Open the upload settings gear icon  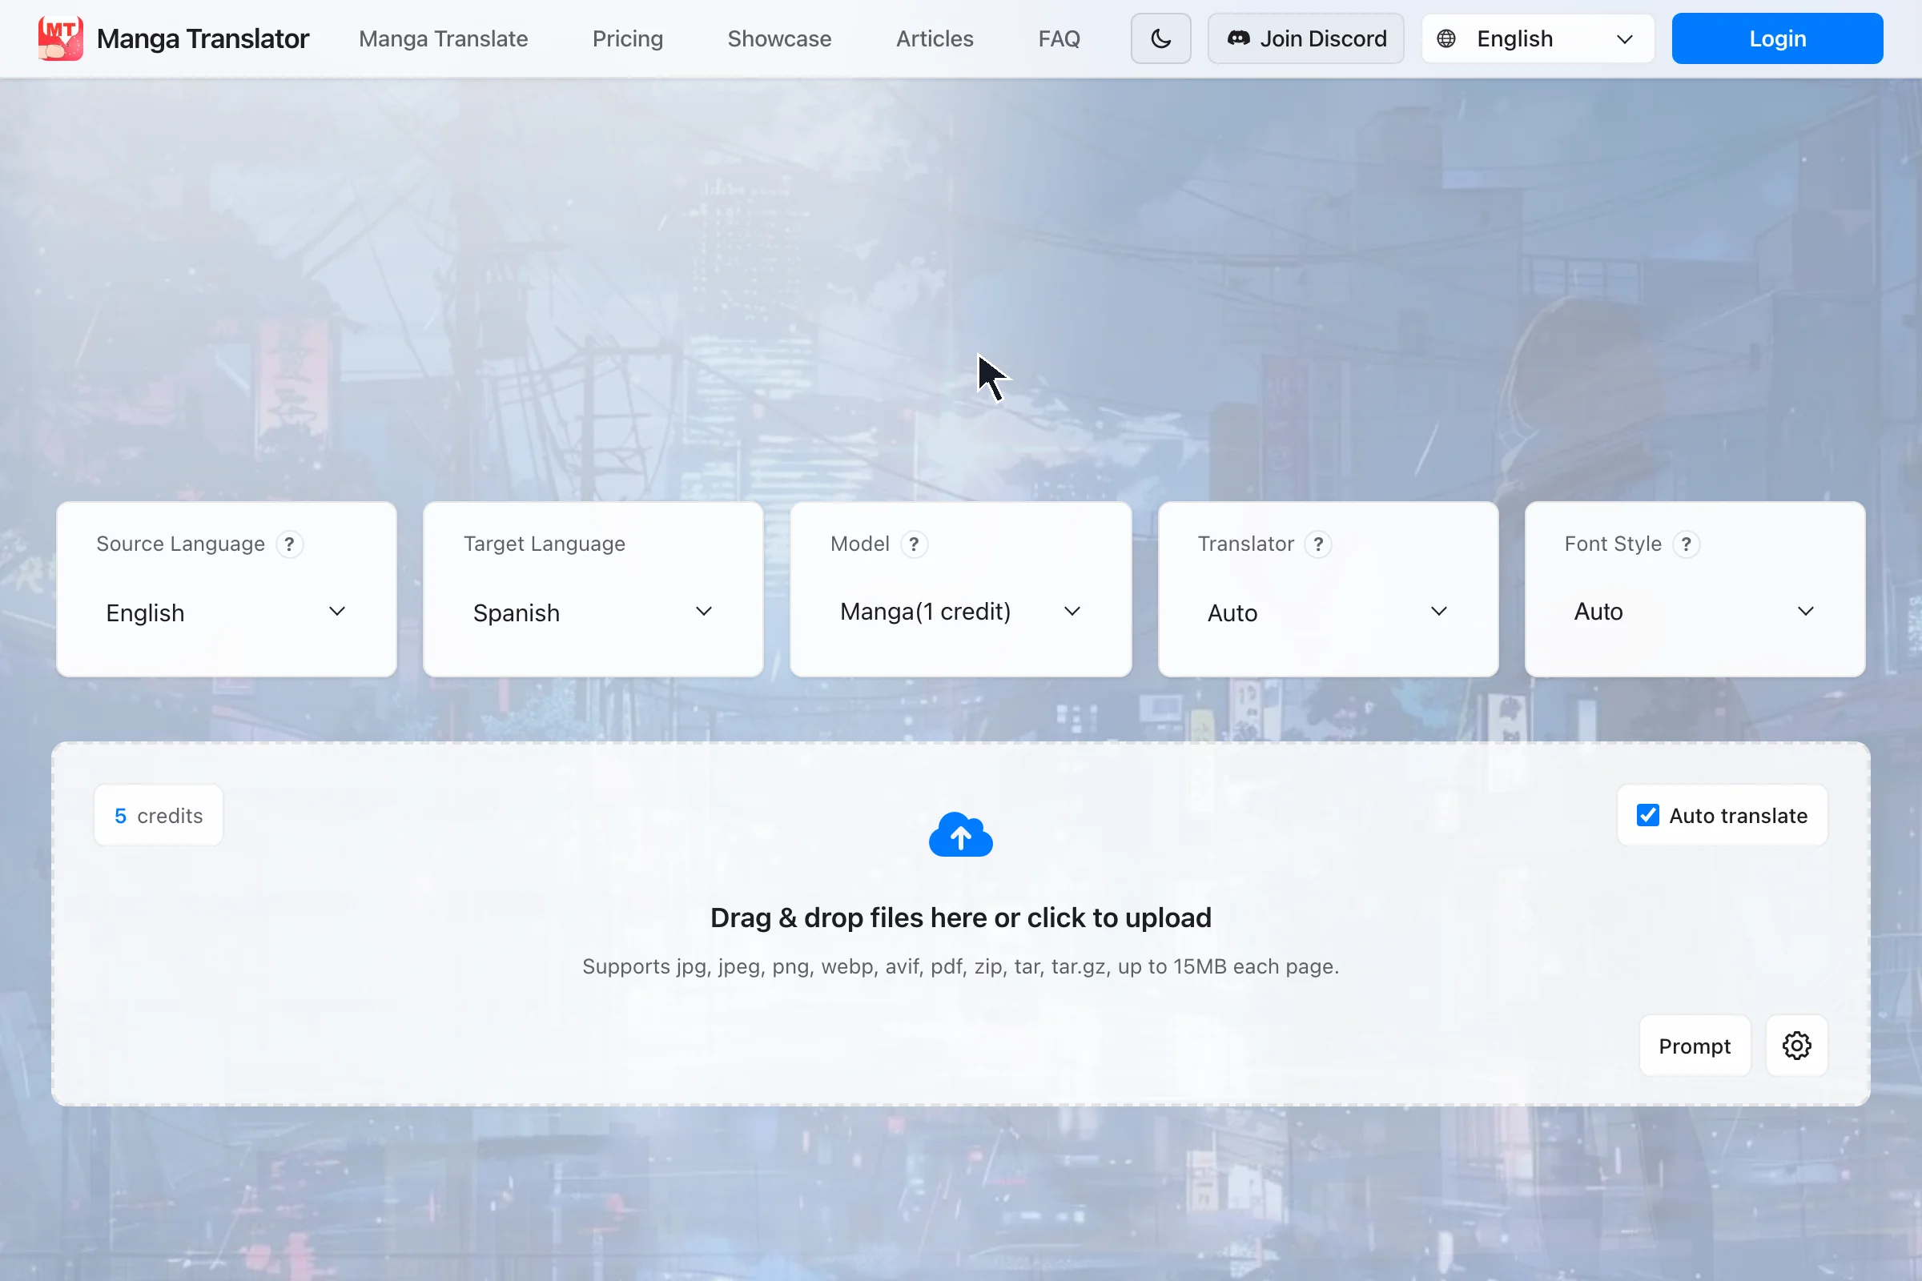click(1796, 1046)
